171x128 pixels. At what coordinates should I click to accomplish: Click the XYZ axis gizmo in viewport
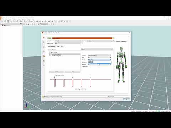point(27,106)
